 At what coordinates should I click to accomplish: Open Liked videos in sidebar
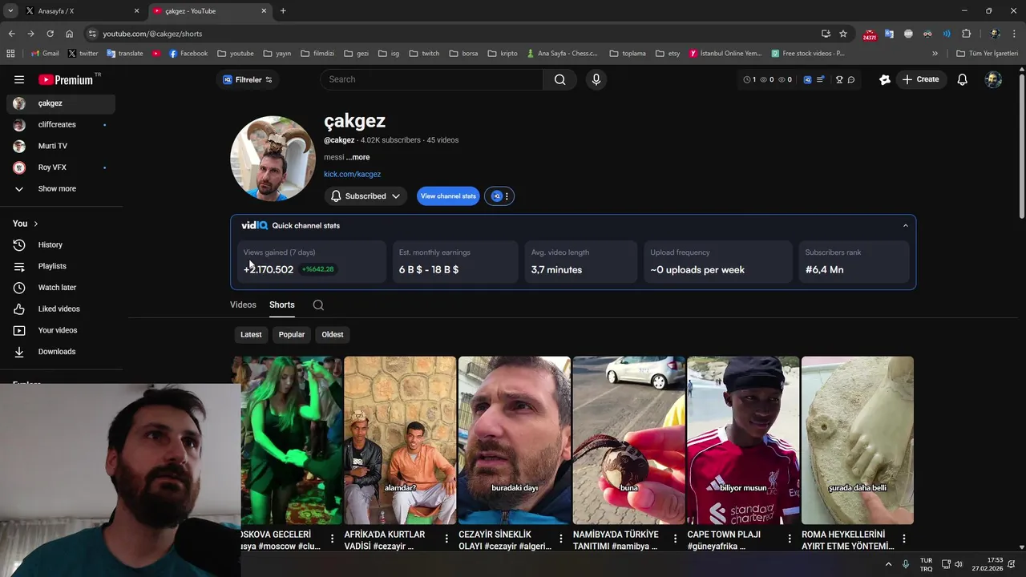tap(61, 309)
